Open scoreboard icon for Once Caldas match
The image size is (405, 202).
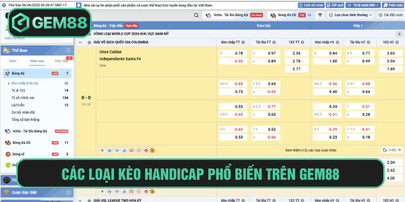(132, 150)
